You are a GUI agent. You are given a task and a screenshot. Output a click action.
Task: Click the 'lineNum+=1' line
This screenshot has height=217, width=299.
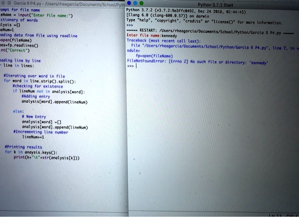[x=33, y=137]
